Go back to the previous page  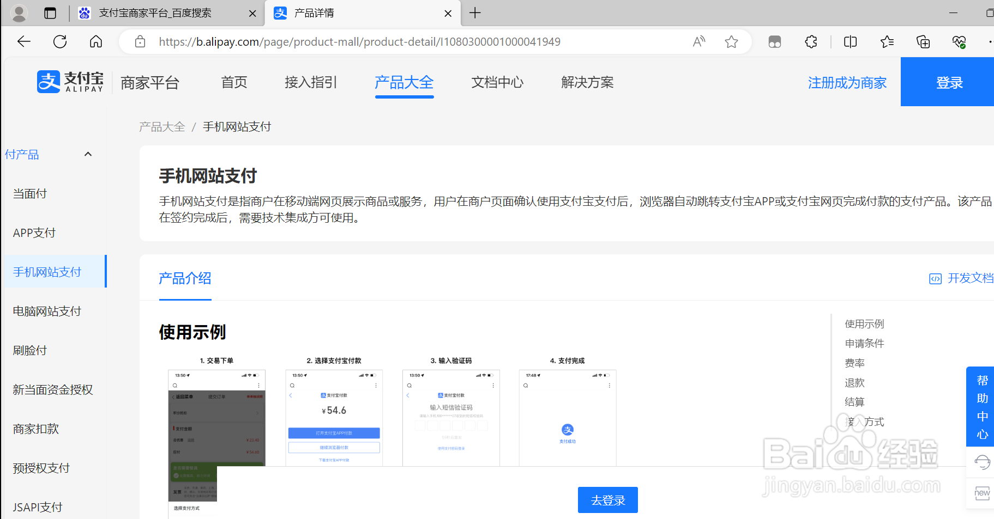coord(24,41)
